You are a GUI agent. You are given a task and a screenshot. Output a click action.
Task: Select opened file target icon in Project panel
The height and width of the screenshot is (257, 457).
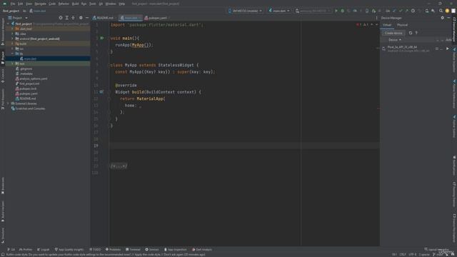[x=60, y=18]
